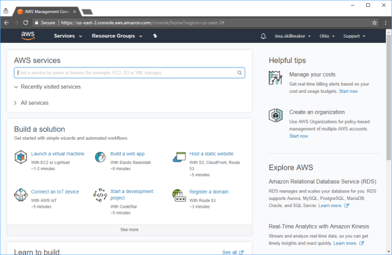Click the Connect an IoT device link
Screen dimensions: 392x255
tap(55, 192)
